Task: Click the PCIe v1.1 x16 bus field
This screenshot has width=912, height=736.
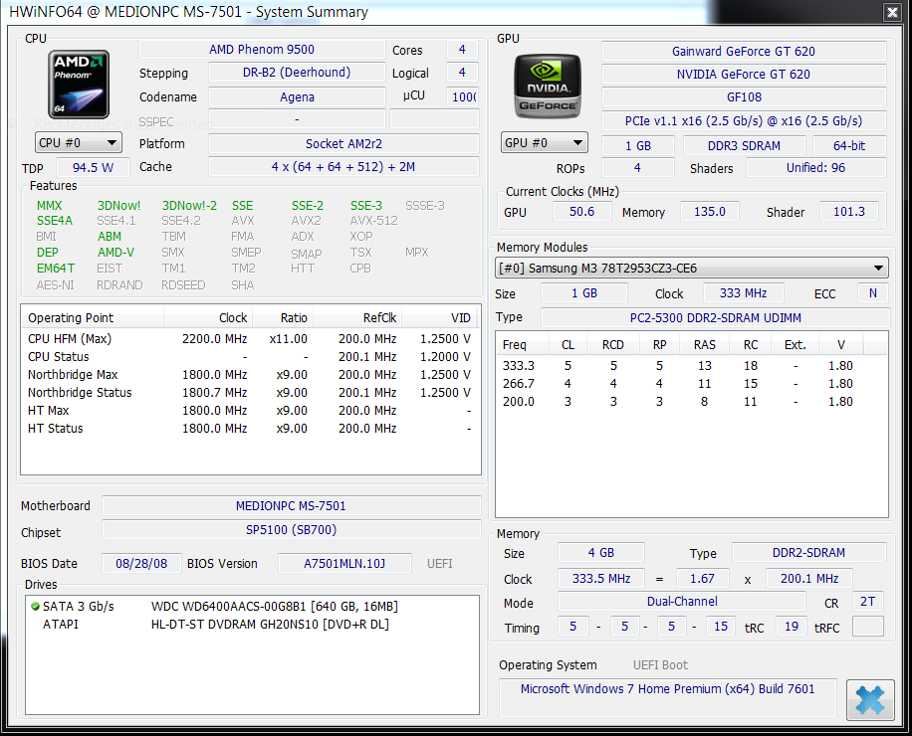Action: [x=744, y=120]
